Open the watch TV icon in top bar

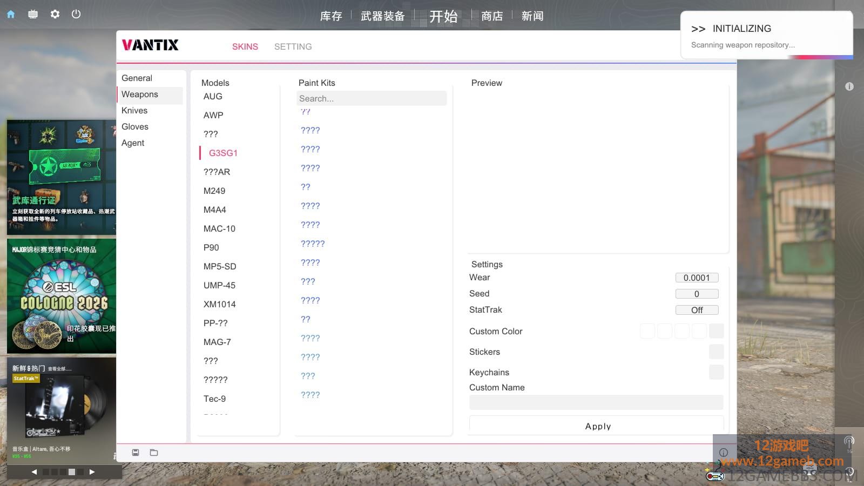pyautogui.click(x=33, y=14)
